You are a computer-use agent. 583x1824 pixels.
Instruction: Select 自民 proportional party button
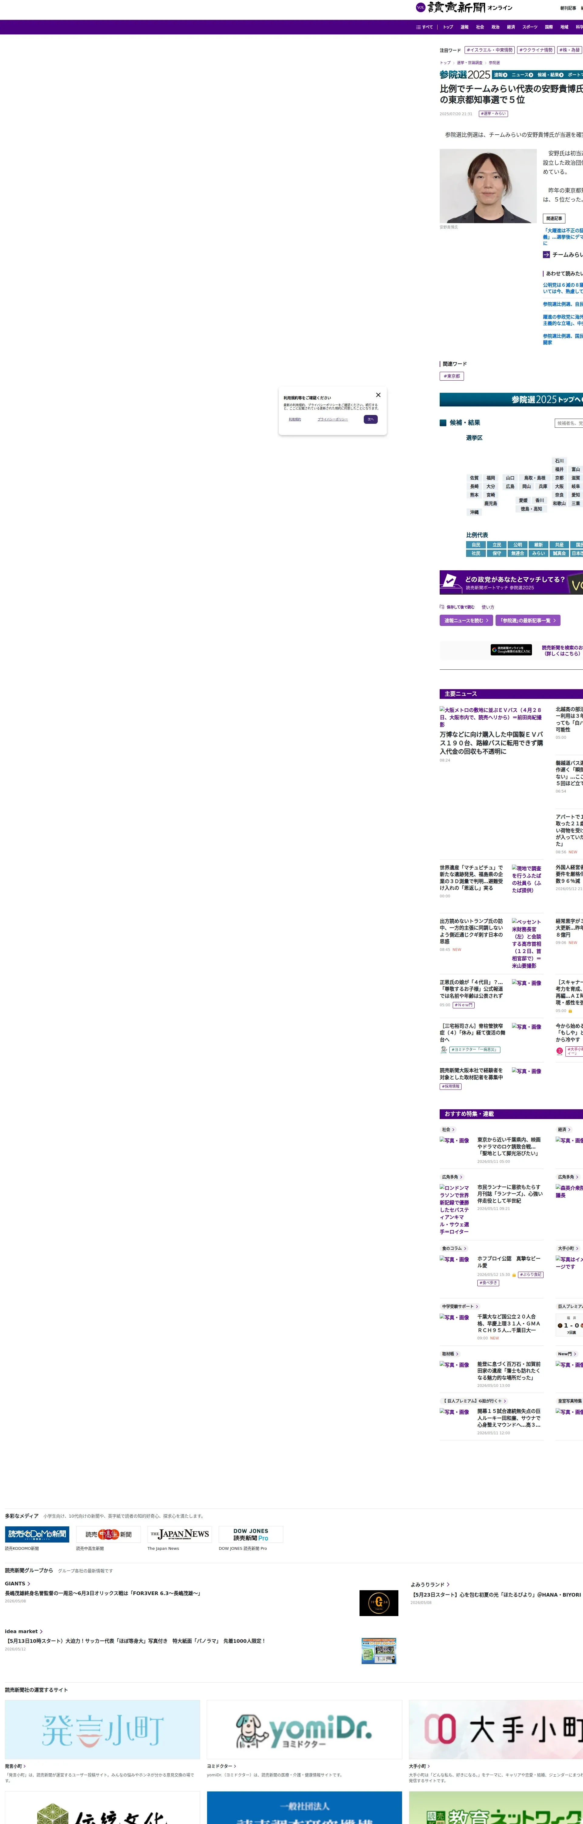tap(476, 545)
